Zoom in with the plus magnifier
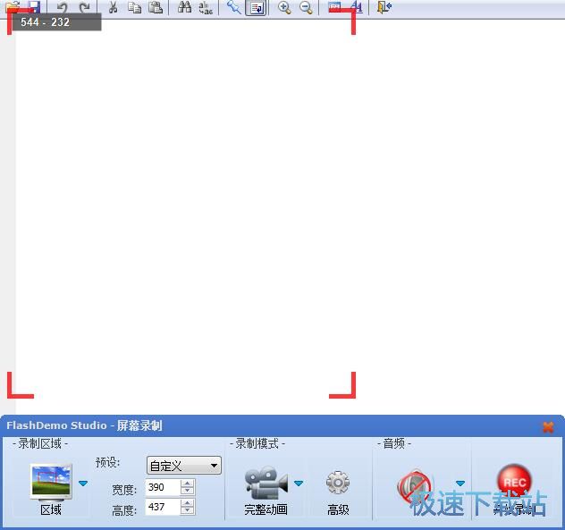The height and width of the screenshot is (530, 565). tap(284, 7)
